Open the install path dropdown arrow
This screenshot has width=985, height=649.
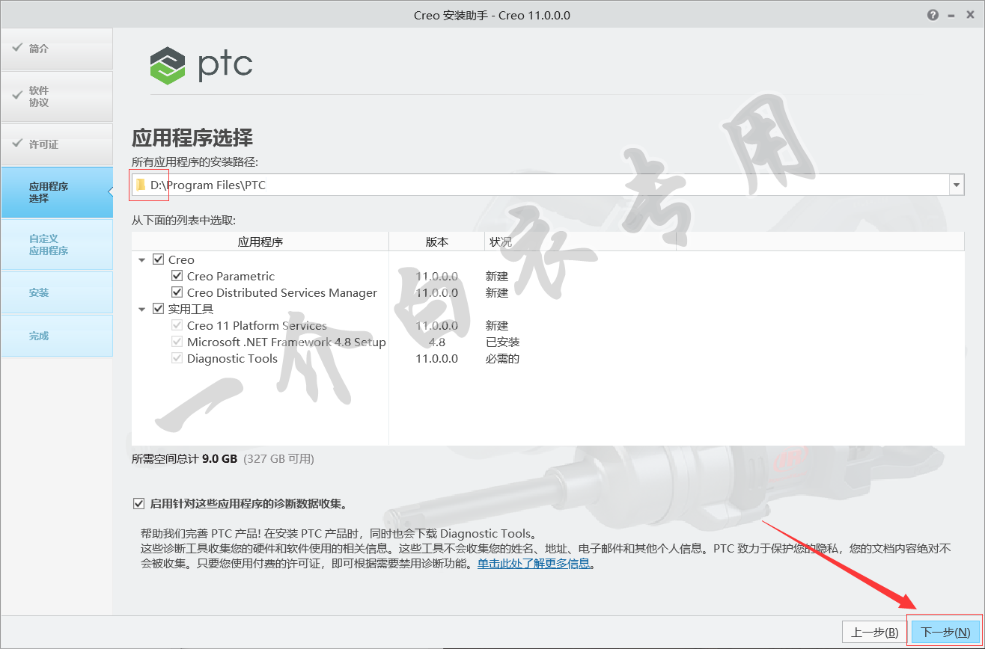[957, 185]
